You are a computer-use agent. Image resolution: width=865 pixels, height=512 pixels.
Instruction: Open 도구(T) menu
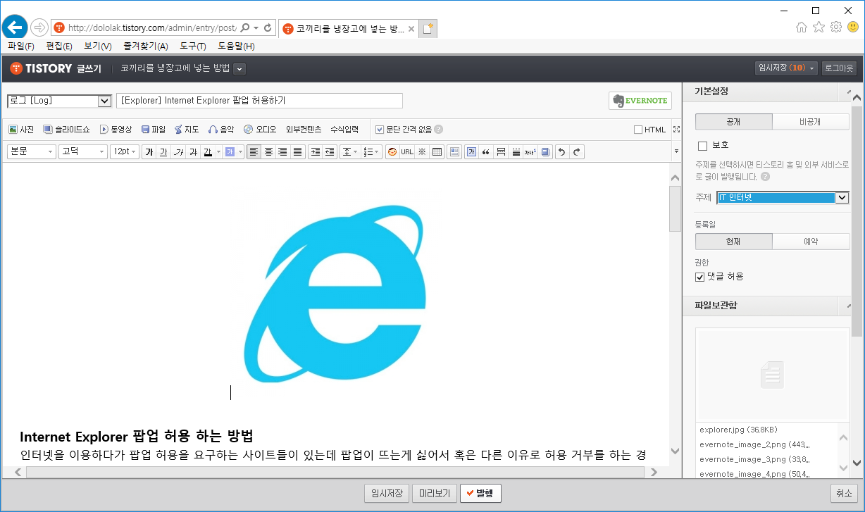click(193, 46)
